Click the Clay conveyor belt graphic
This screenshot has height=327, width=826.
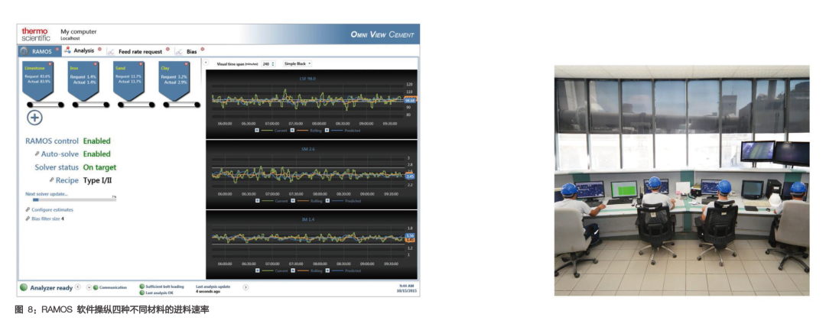182,104
